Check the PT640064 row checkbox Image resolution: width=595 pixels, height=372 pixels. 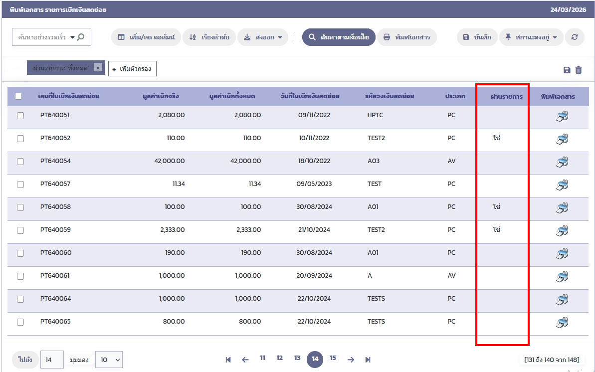coord(20,299)
